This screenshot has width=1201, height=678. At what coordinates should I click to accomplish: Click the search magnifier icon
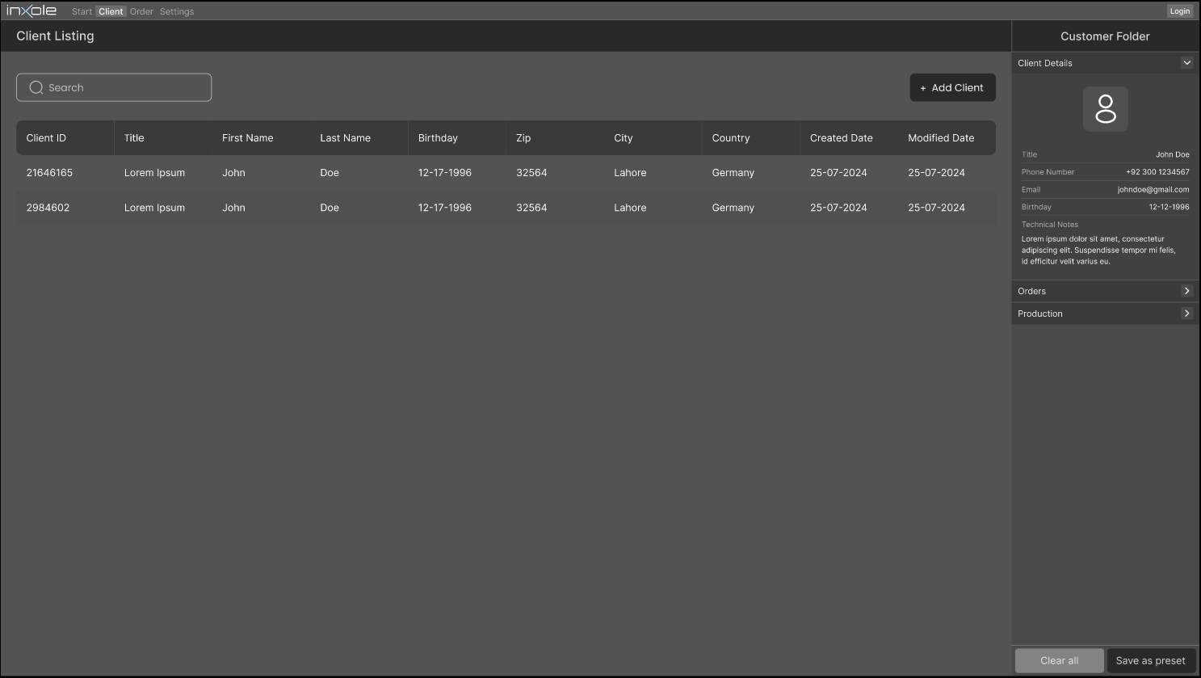pyautogui.click(x=36, y=87)
